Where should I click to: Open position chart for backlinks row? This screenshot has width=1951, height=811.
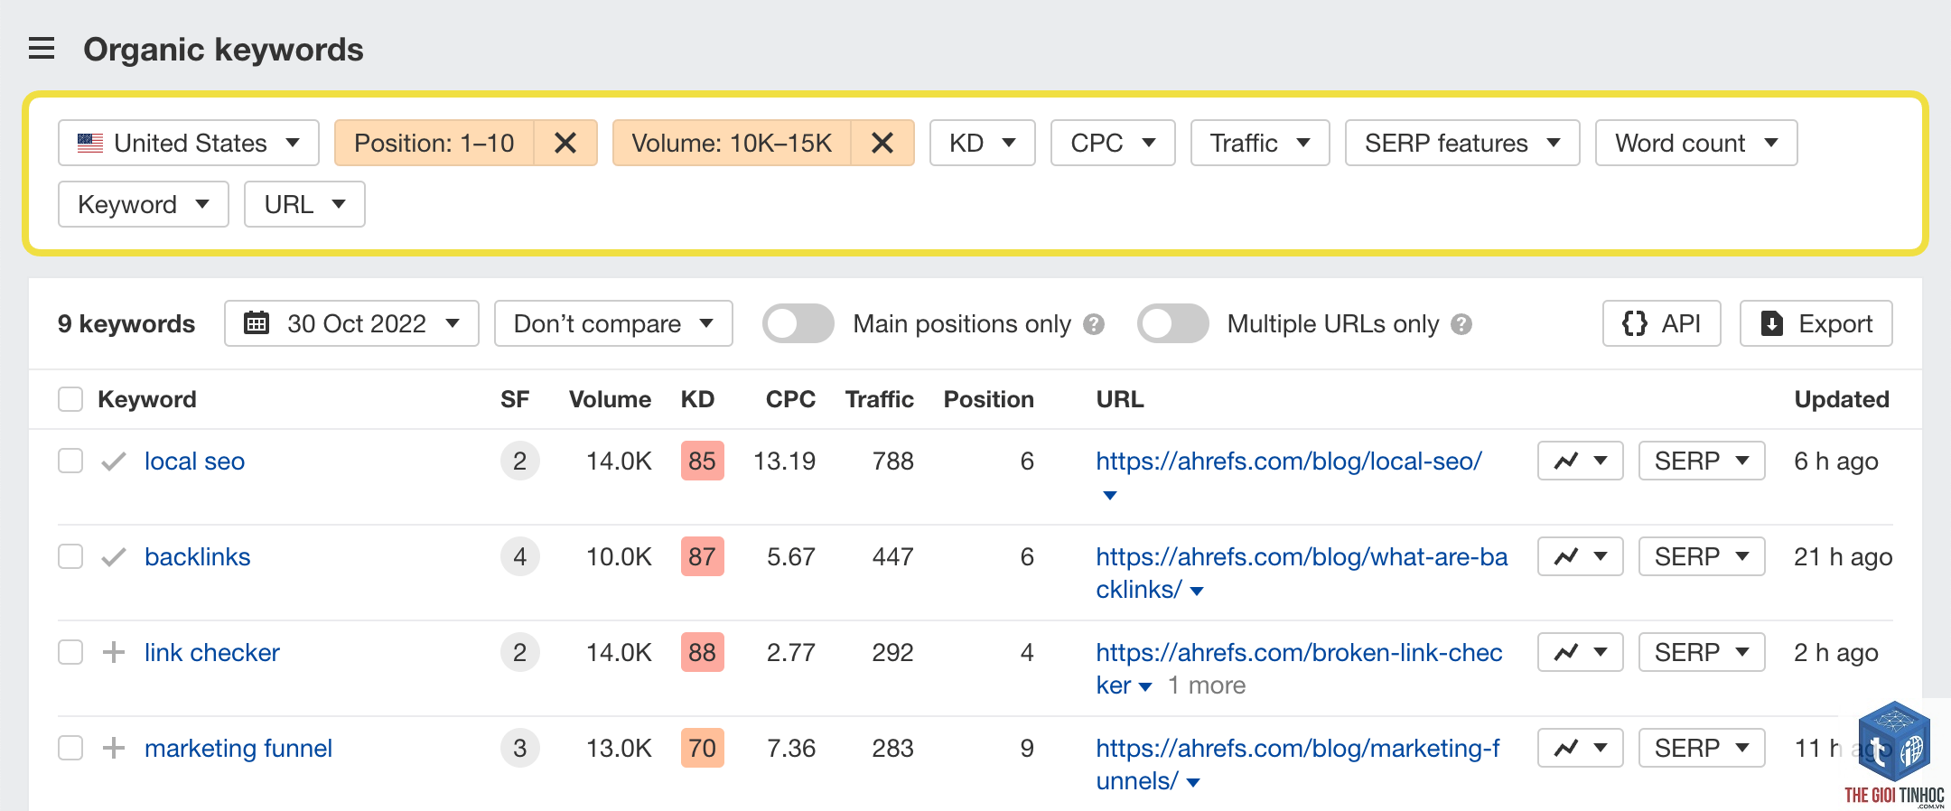coord(1581,556)
